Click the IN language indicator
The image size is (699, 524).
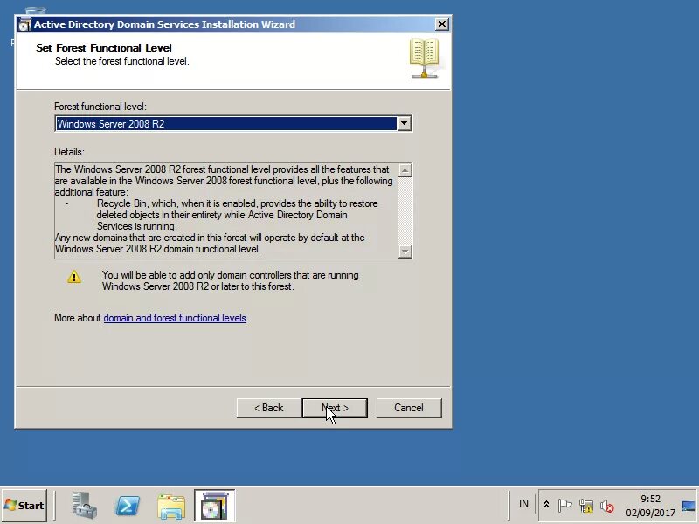(523, 504)
